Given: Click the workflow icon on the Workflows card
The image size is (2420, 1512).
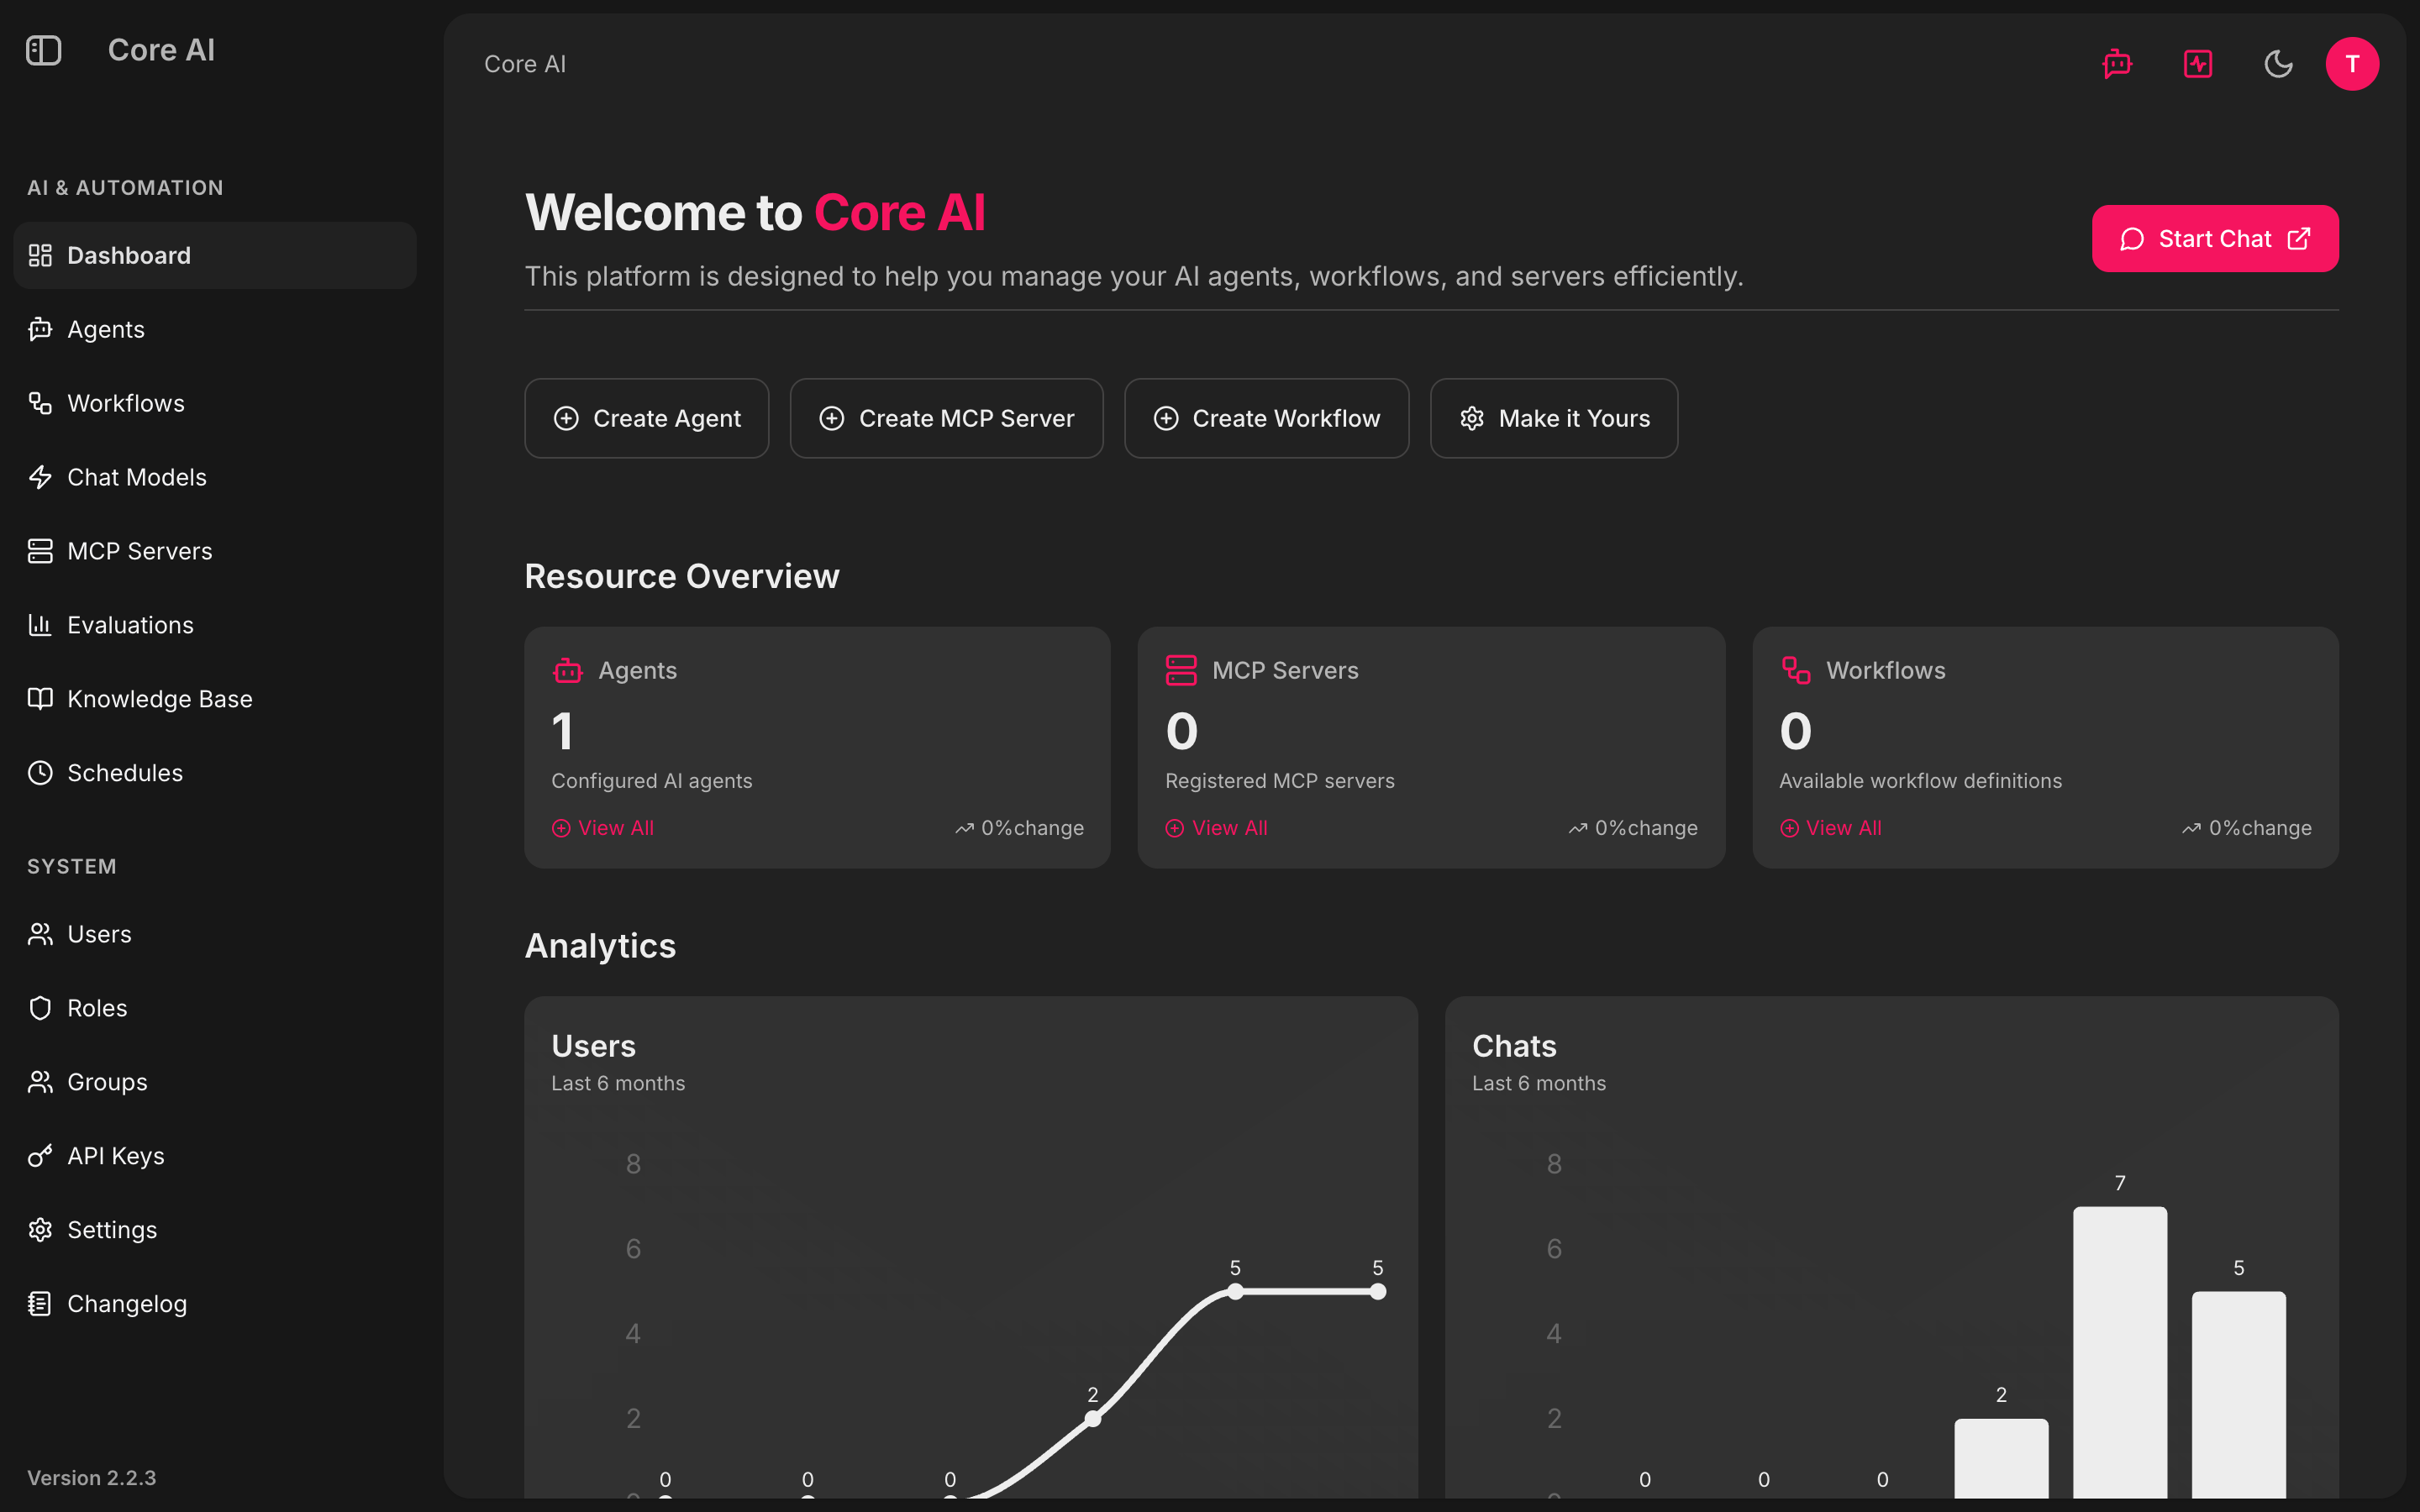Looking at the screenshot, I should click(1796, 670).
